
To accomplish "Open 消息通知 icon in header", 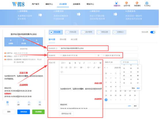I will pos(137,4).
